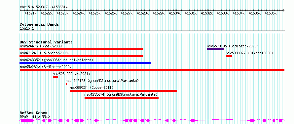Select the 15q15.1 cytogenetic band bar
294x124 pixels.
(152, 32)
